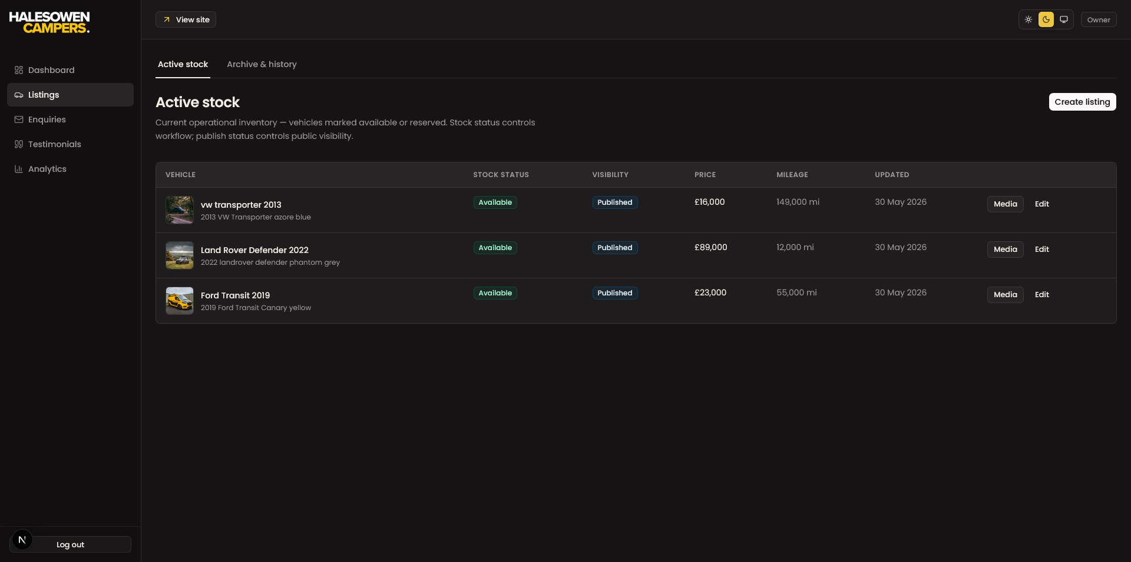Open Media for Ford Transit 2019

point(1005,295)
